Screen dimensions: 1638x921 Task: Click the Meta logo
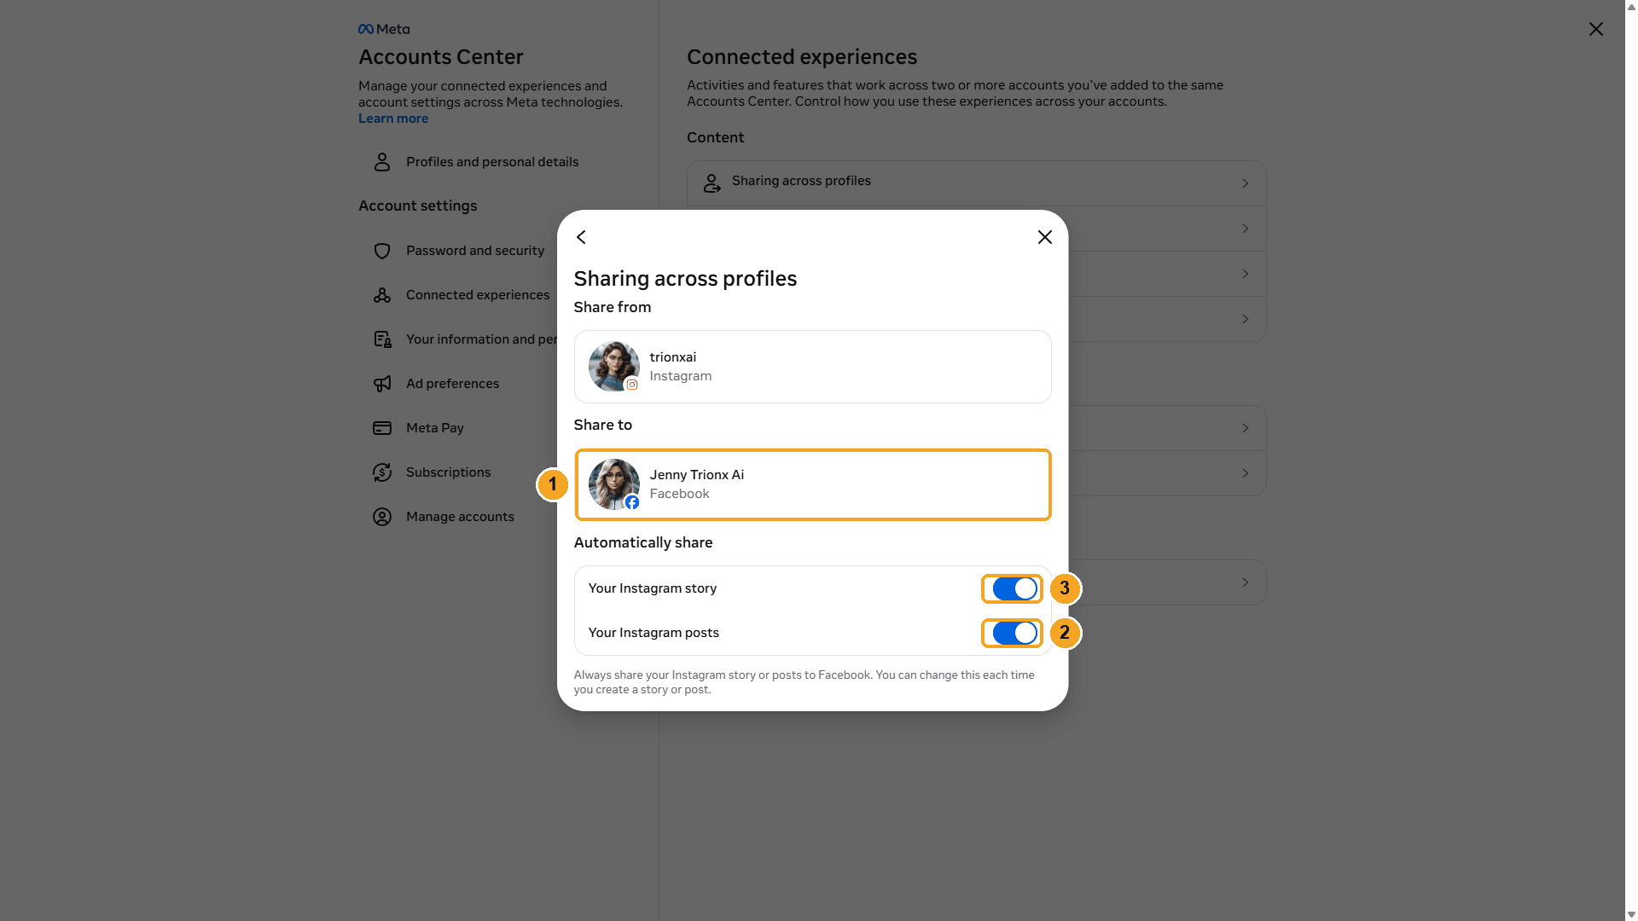point(384,29)
